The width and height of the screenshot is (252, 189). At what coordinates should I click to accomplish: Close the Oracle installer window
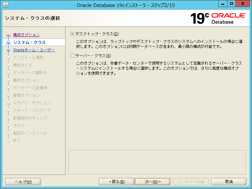pyautogui.click(x=243, y=4)
